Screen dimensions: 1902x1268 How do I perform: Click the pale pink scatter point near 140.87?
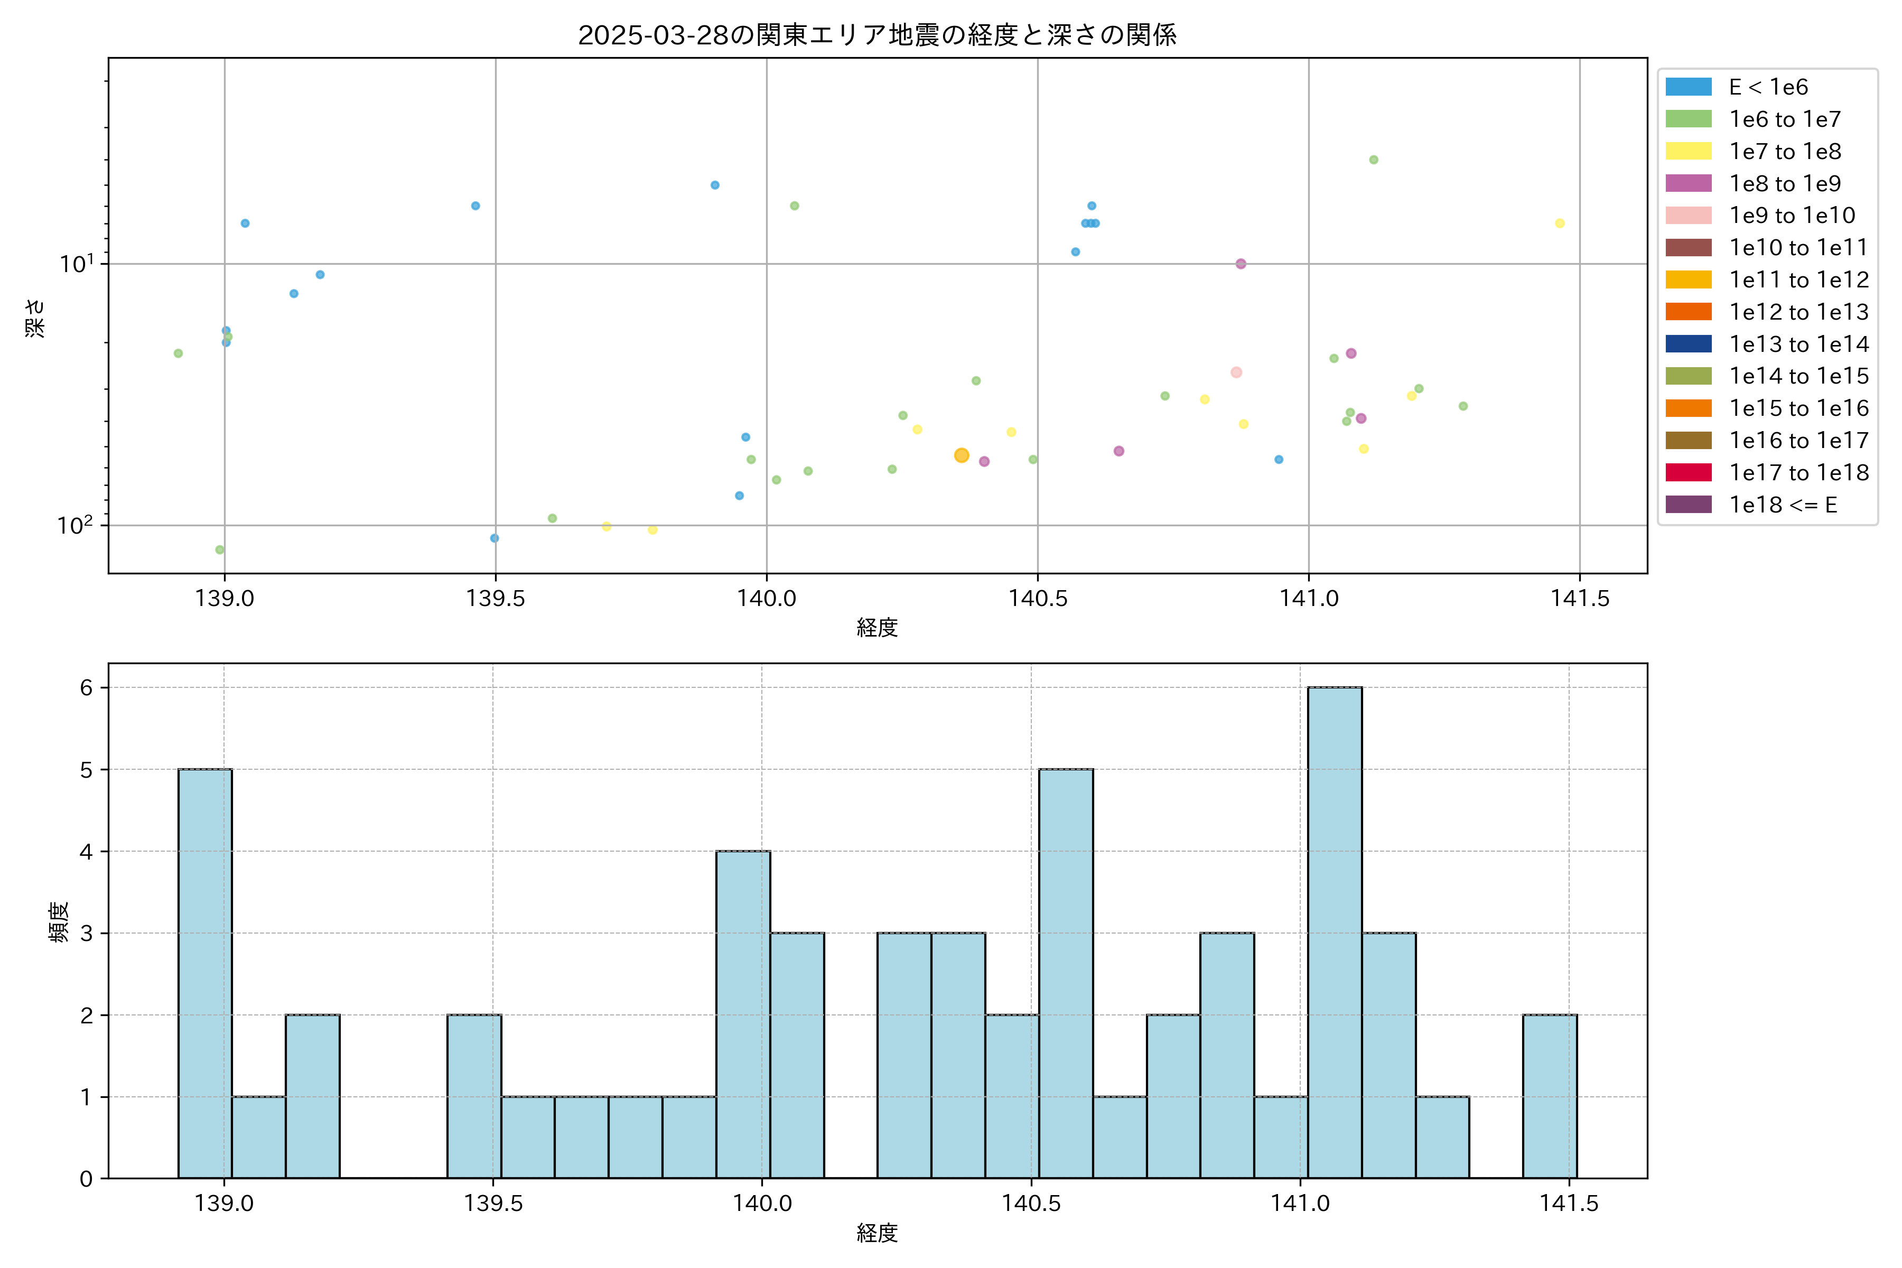[x=1236, y=373]
